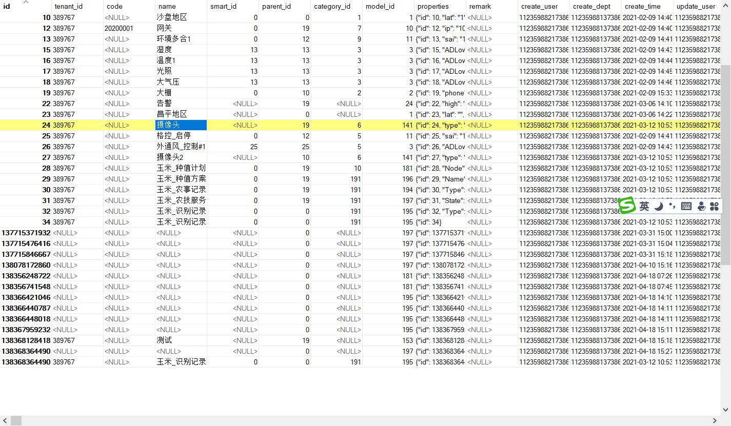Open the Sogou soft keyboard icon

point(687,206)
